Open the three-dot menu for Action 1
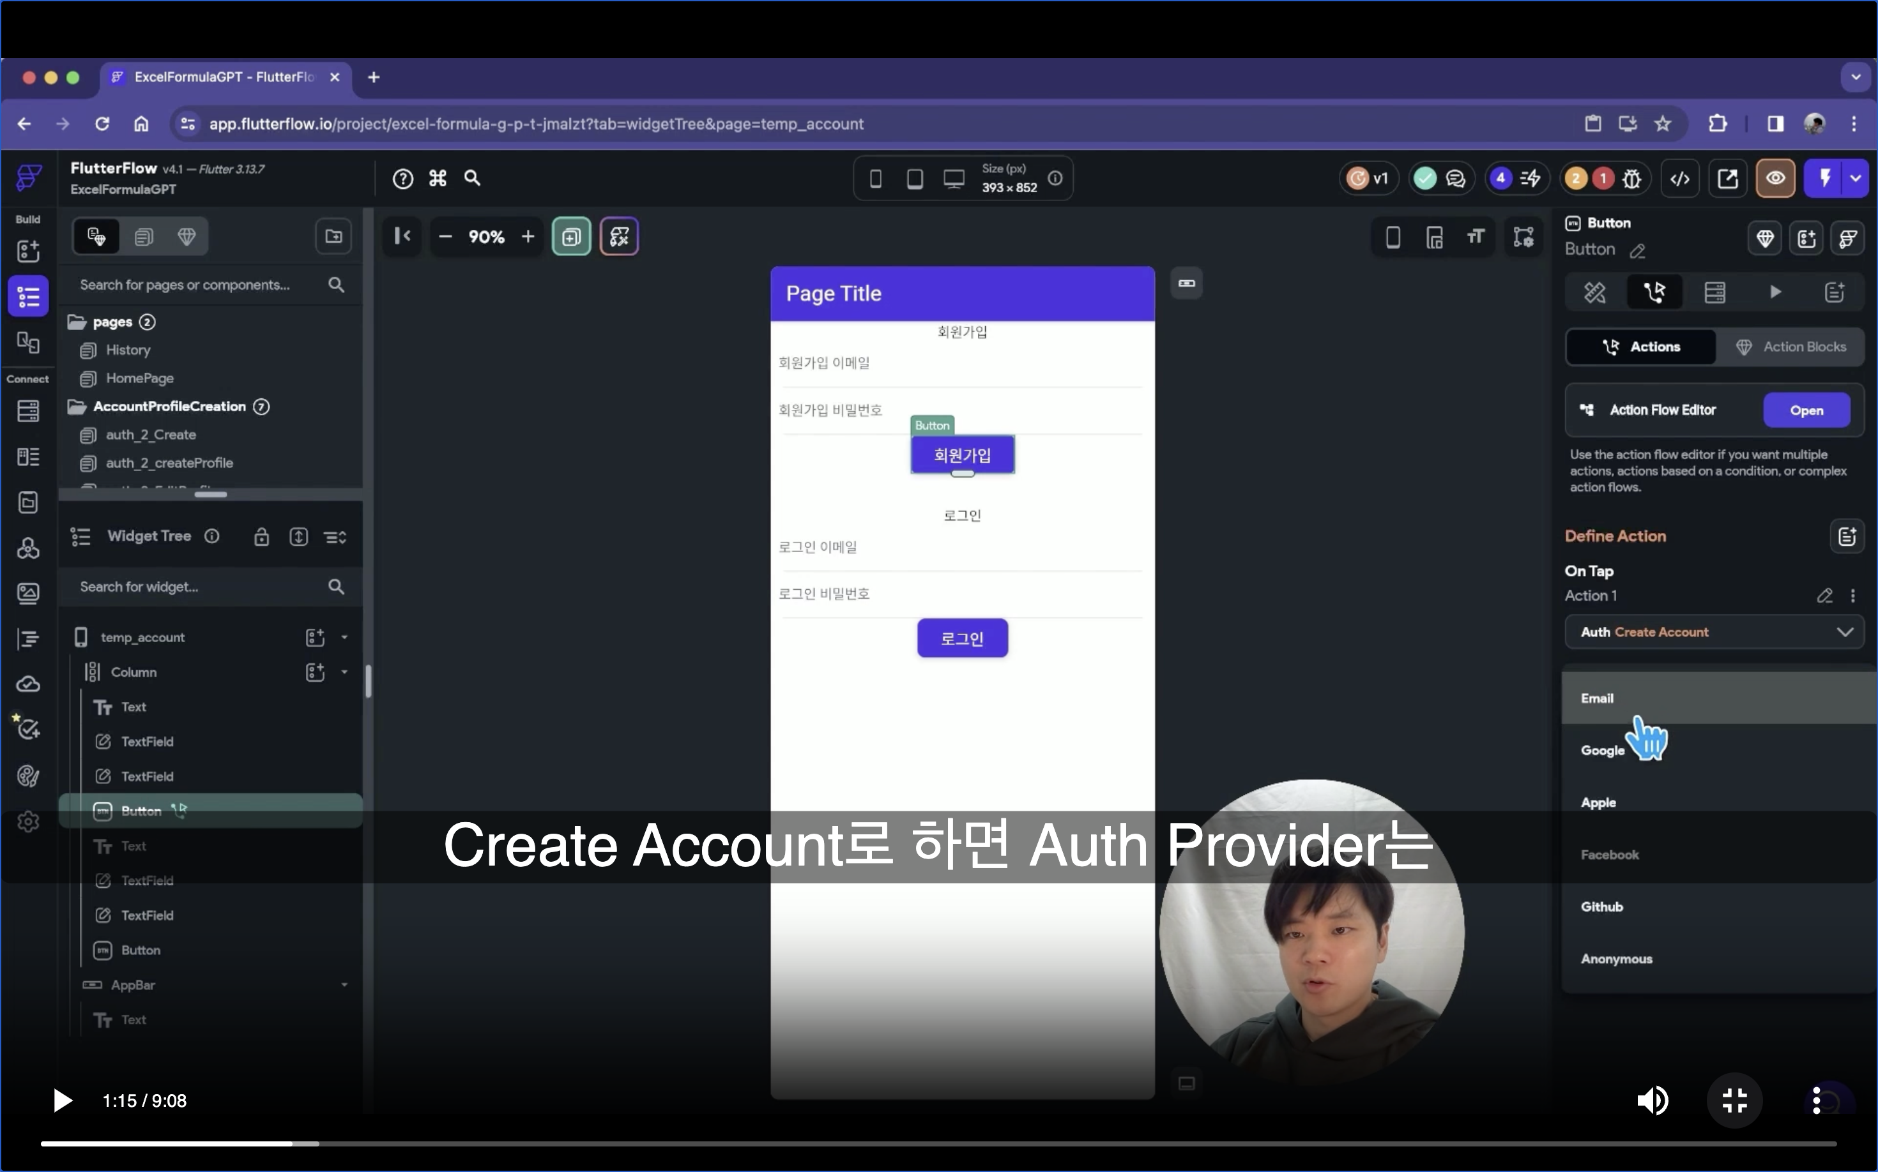1878x1172 pixels. coord(1853,596)
